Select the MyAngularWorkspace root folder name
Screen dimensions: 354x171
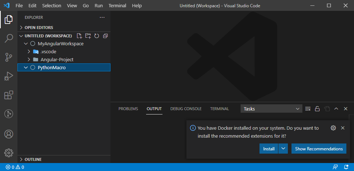61,43
